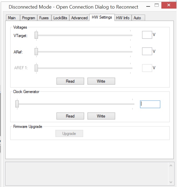Open the Advanced tab
The height and width of the screenshot is (187, 177).
point(79,18)
